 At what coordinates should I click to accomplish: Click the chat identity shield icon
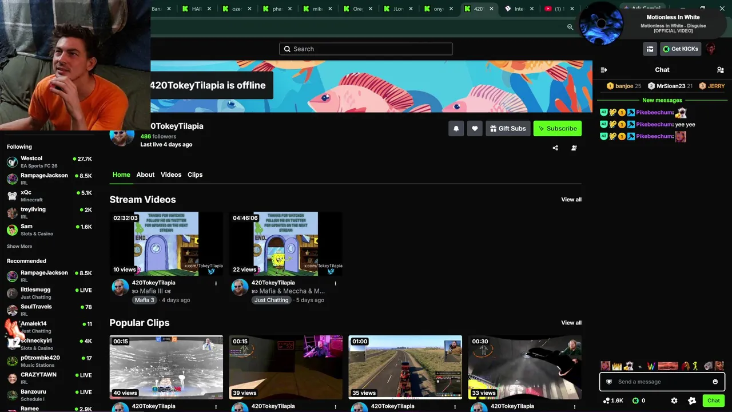pos(609,382)
